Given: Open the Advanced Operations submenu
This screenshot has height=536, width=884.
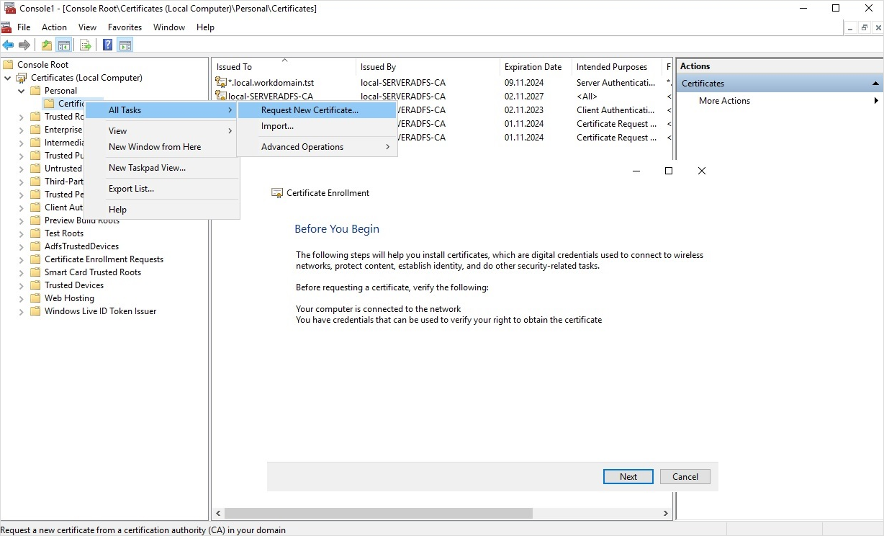Looking at the screenshot, I should coord(317,147).
